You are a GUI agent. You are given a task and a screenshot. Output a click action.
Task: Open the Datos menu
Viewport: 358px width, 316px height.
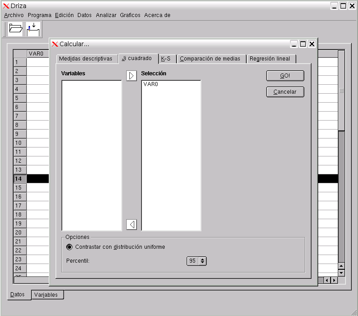coord(85,15)
